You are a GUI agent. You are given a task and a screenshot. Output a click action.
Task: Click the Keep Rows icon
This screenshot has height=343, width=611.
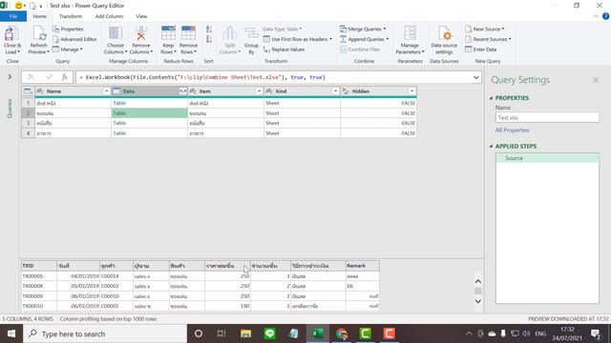click(168, 34)
